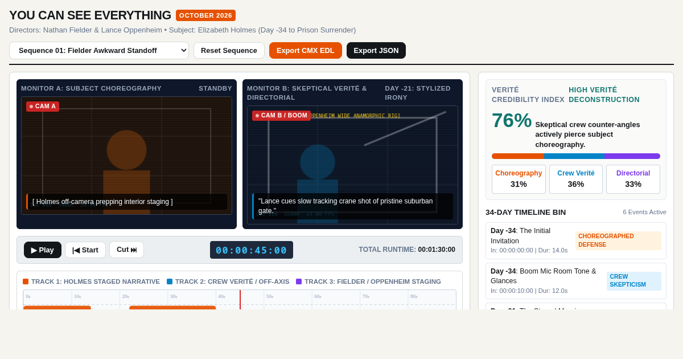This screenshot has width=683, height=359.
Task: Play the sequence
Action: 43,250
